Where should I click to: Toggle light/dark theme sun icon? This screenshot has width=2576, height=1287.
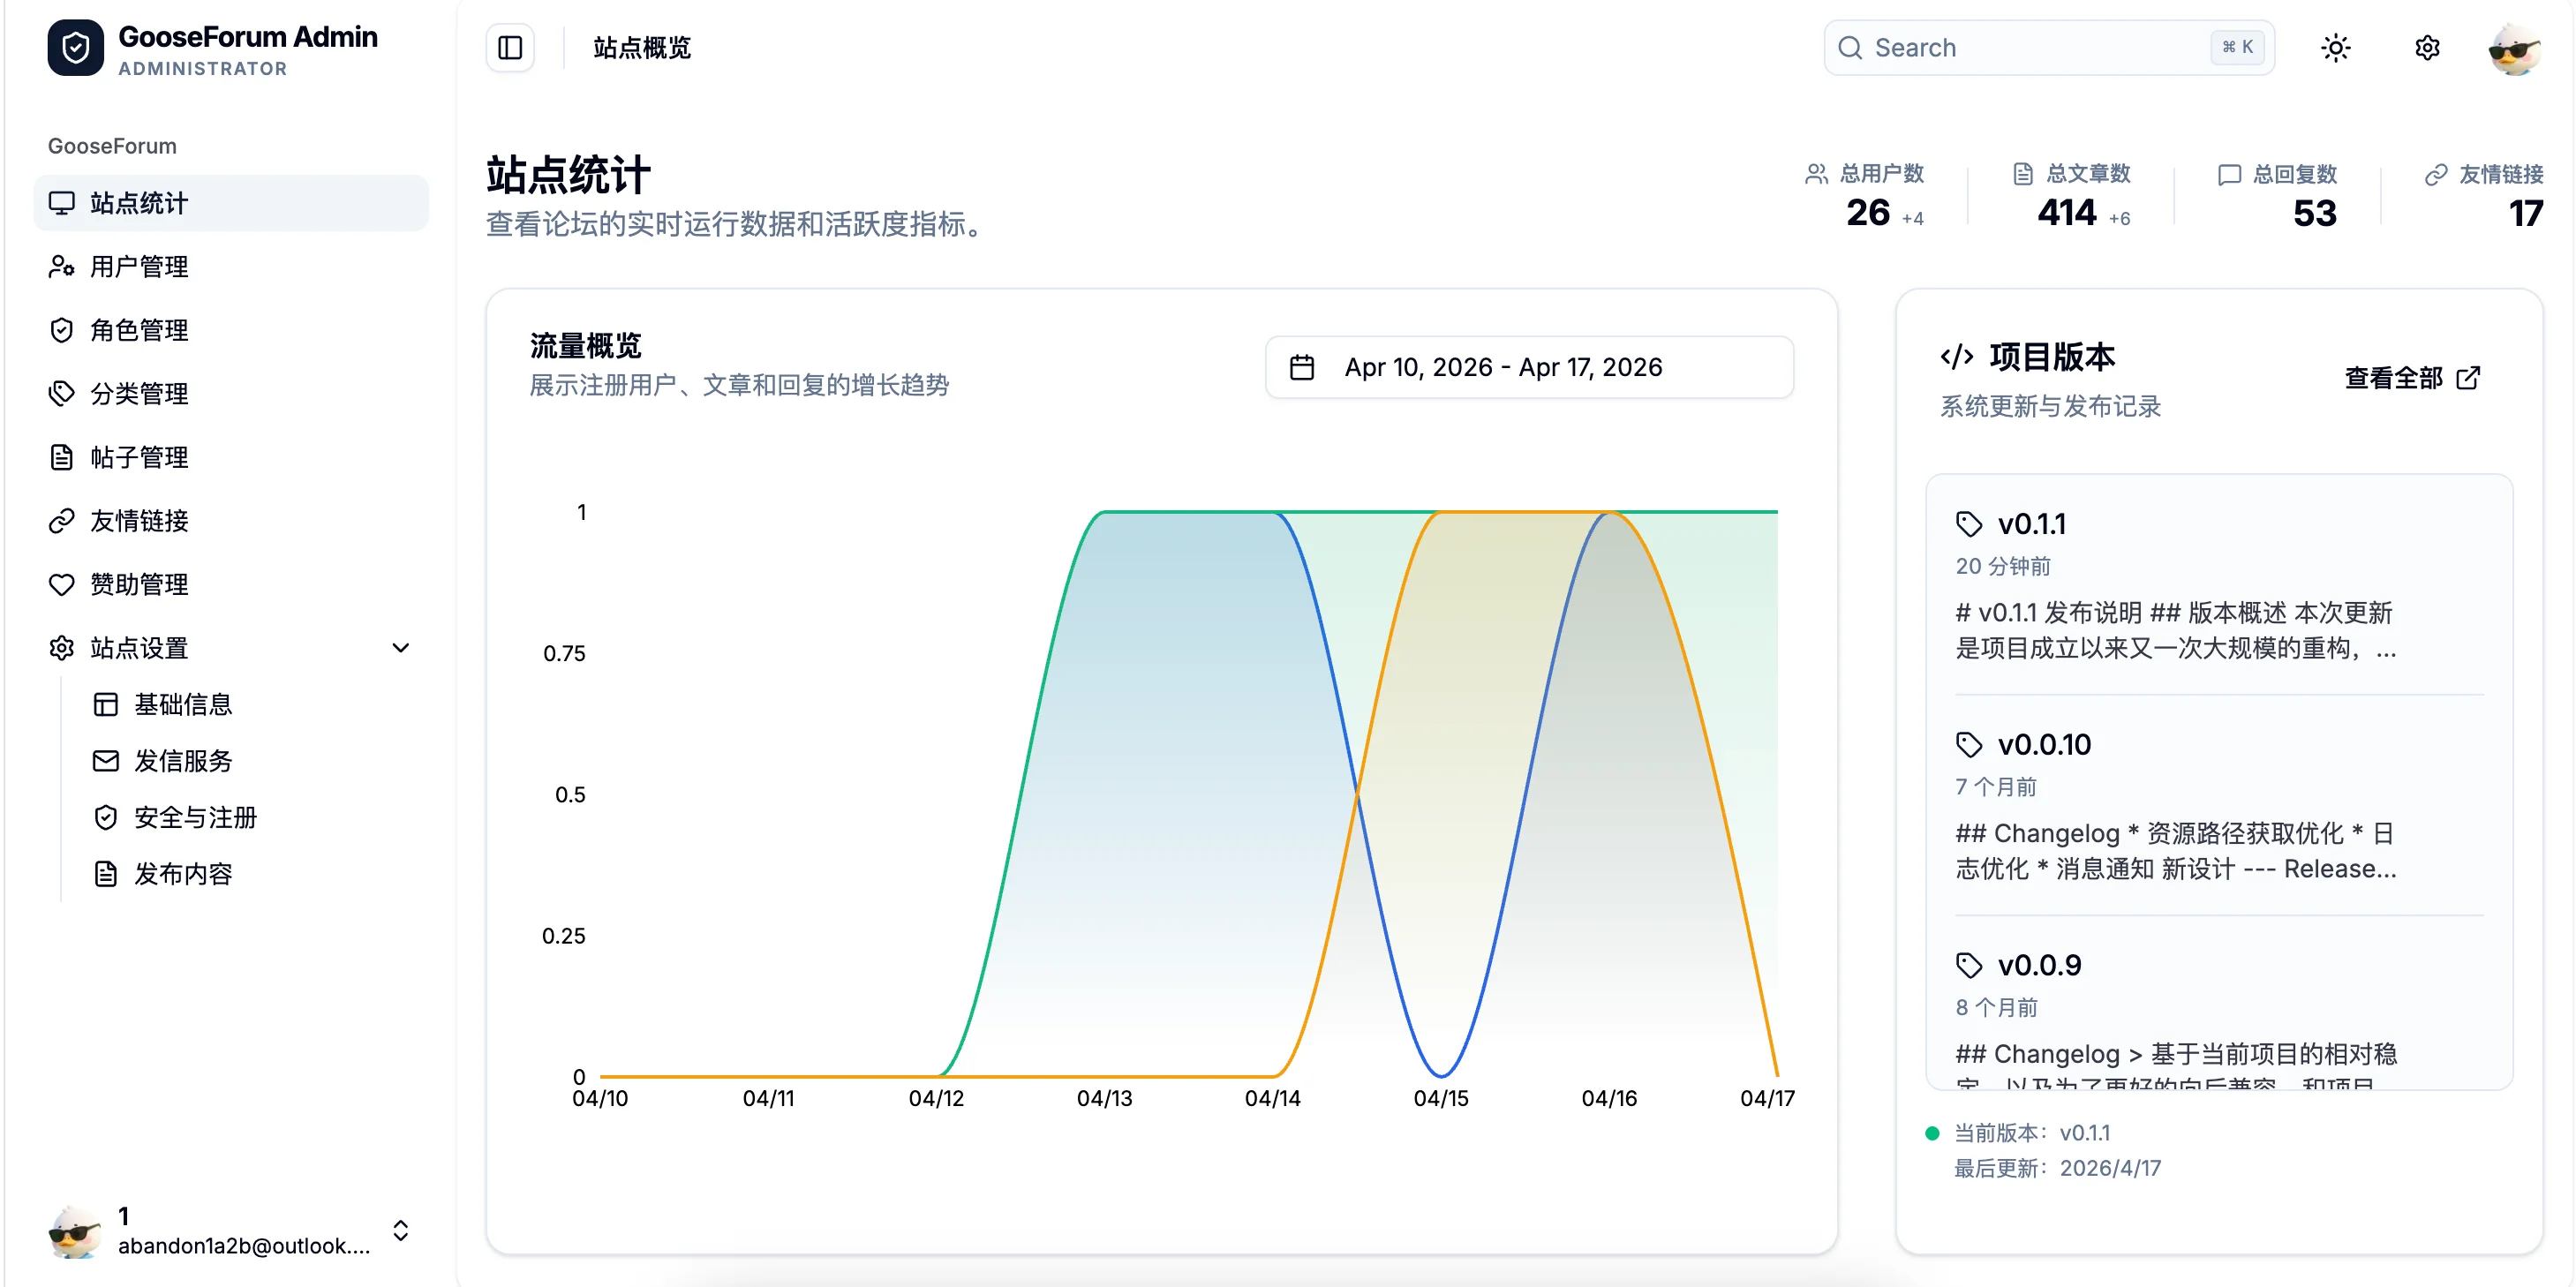(x=2335, y=48)
